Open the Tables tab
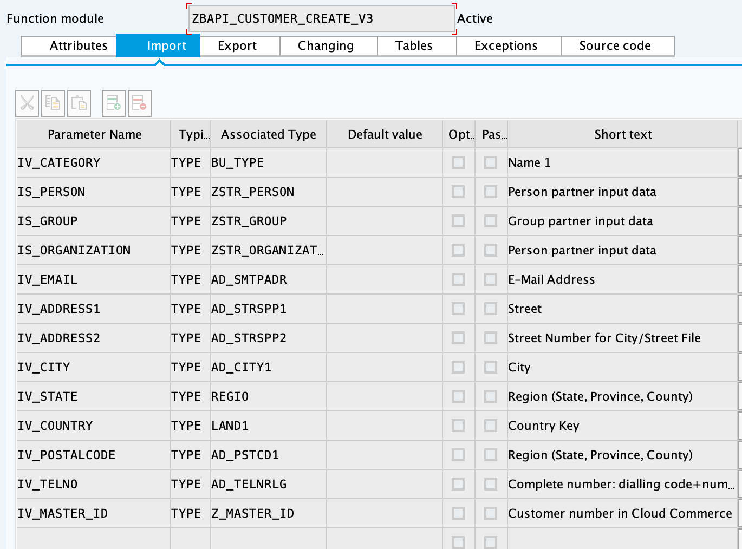 pos(414,46)
